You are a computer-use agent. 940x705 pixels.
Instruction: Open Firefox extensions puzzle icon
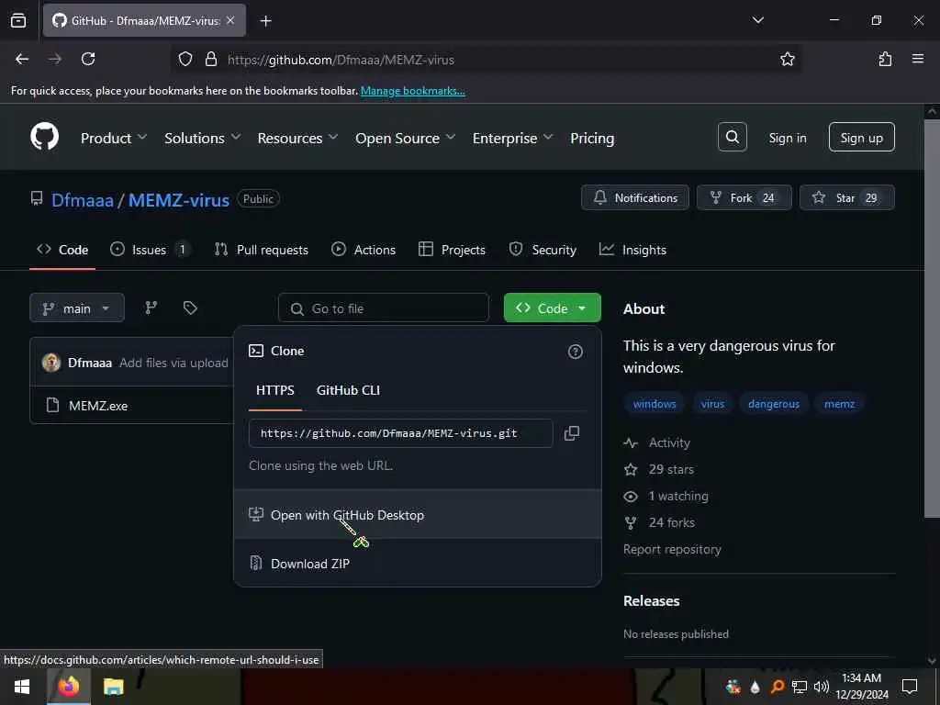(x=885, y=59)
